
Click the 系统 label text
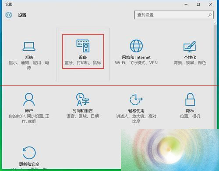(29, 57)
